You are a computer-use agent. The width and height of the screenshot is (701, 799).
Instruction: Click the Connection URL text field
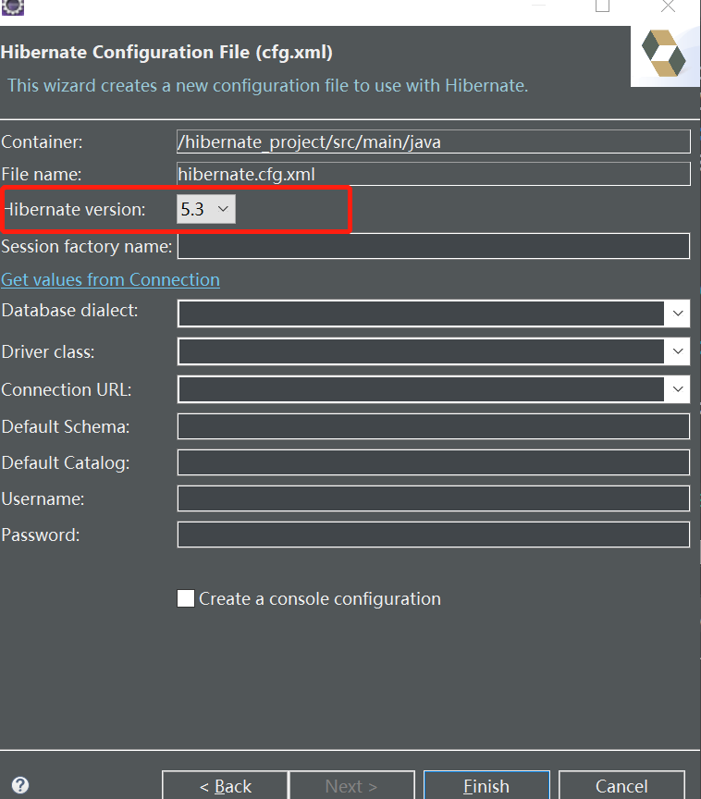[422, 389]
